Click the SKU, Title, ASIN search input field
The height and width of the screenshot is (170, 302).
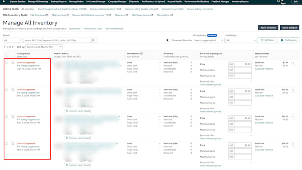coord(57,40)
